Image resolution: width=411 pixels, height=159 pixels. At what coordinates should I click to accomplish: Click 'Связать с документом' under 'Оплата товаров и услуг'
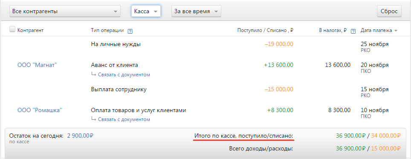(124, 119)
